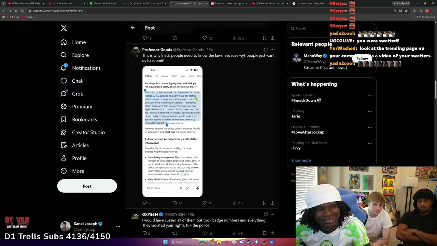The width and height of the screenshot is (437, 246).
Task: Switch to the Stream - Kick Dashboard tab
Action: pos(107,3)
